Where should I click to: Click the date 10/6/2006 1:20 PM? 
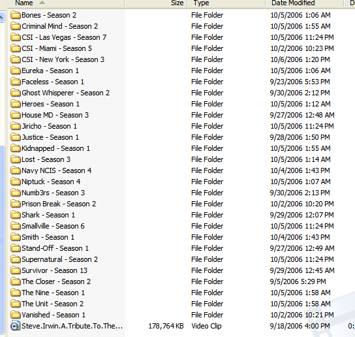point(300,59)
